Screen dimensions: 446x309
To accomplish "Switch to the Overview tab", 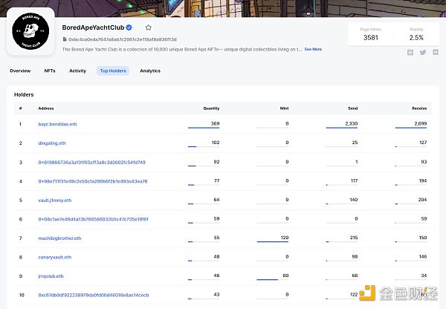I will point(20,71).
